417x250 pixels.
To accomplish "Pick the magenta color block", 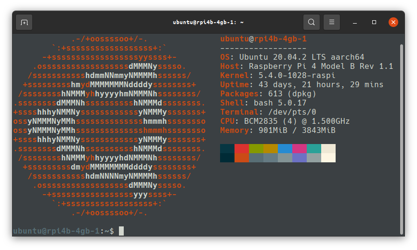I will 300,148.
